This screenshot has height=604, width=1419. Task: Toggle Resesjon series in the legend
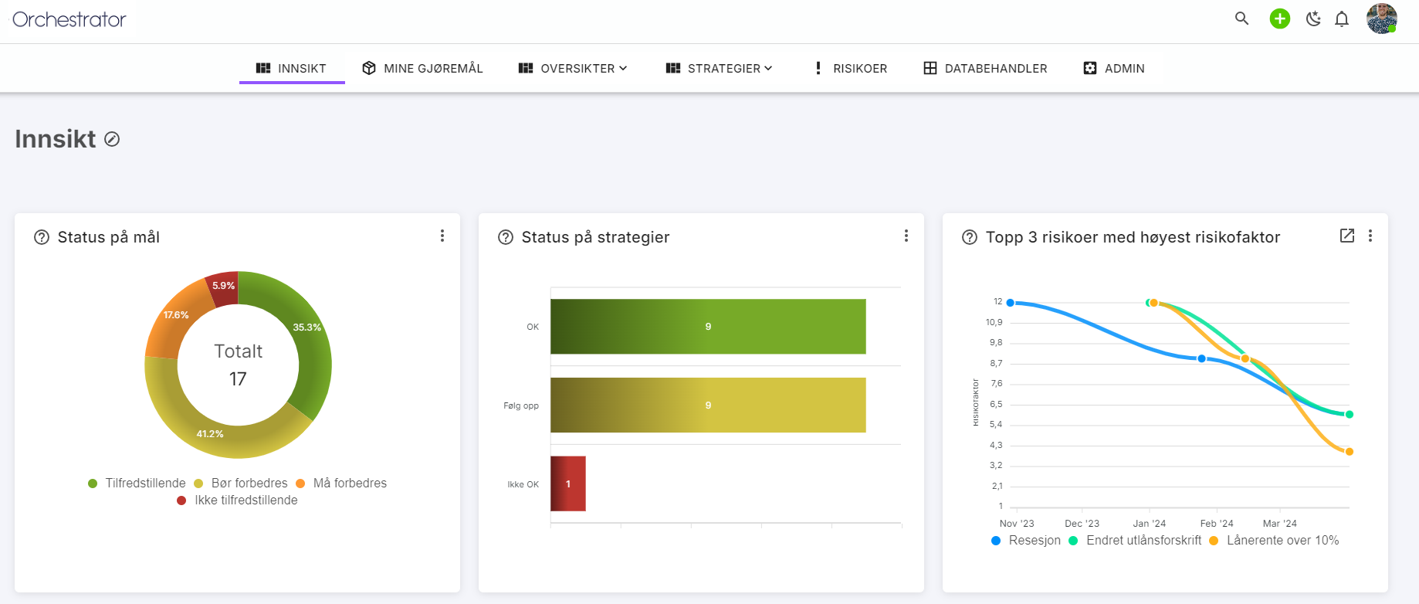[1026, 540]
